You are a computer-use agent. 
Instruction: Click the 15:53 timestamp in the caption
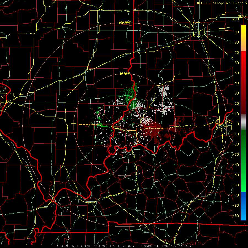[x=185, y=246]
